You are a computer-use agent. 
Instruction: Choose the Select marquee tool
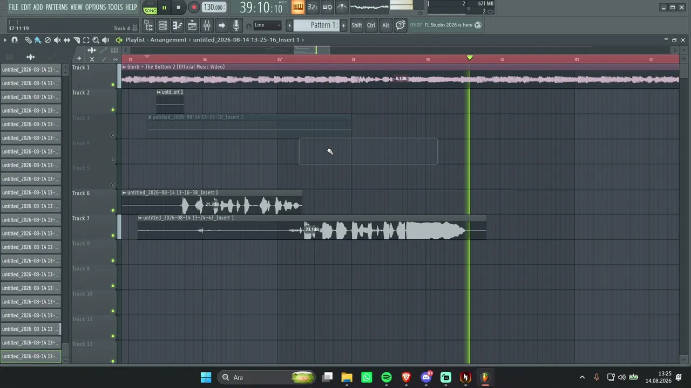(x=86, y=40)
